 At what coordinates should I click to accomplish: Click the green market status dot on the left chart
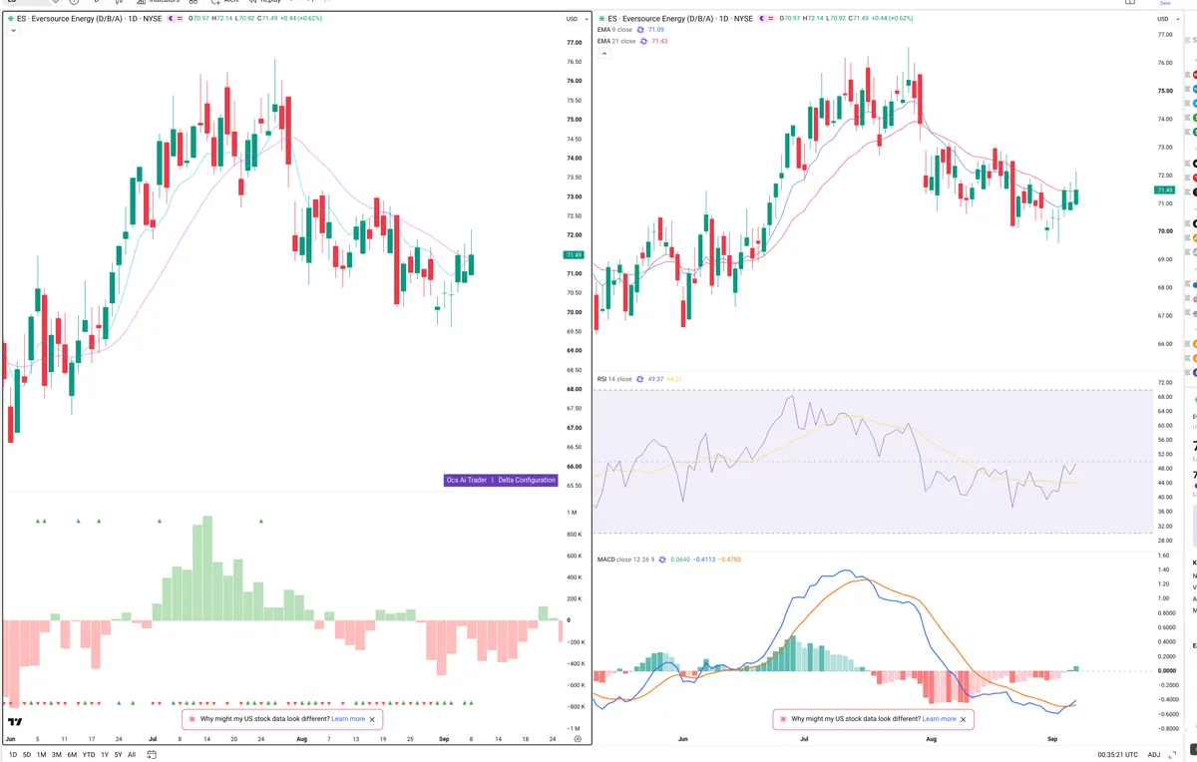click(x=11, y=19)
